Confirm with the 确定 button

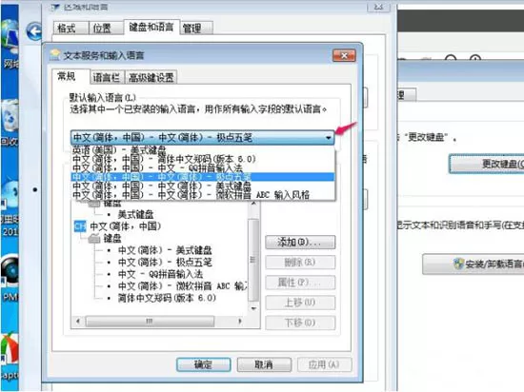pyautogui.click(x=204, y=364)
